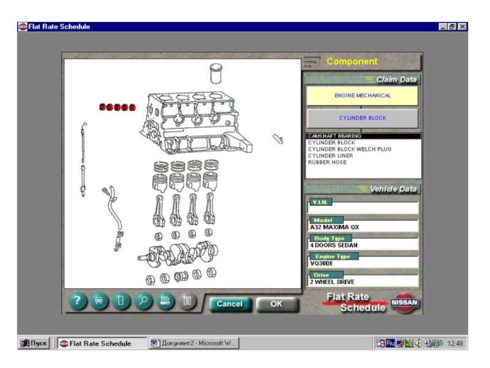490x368 pixels.
Task: Click the welch plug drawing right of block
Action: (278, 139)
